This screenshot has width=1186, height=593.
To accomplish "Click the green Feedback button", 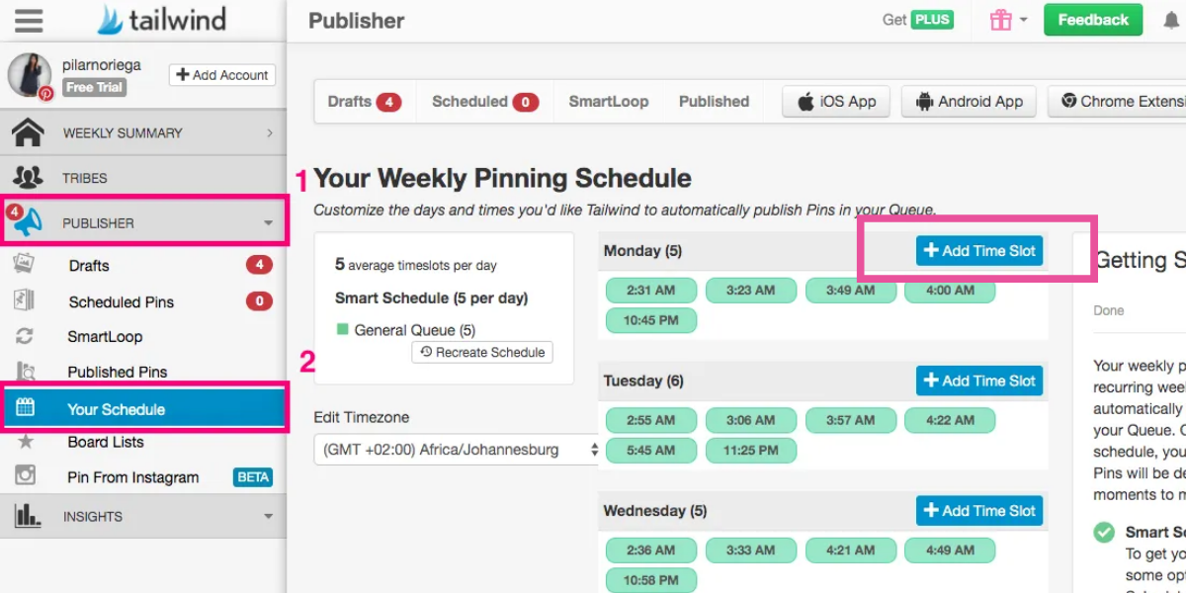I will (x=1092, y=20).
